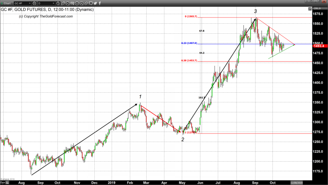The height and width of the screenshot is (185, 328).
Task: Click the chart title GC #F, GOLD FUTURES
Action: point(23,10)
